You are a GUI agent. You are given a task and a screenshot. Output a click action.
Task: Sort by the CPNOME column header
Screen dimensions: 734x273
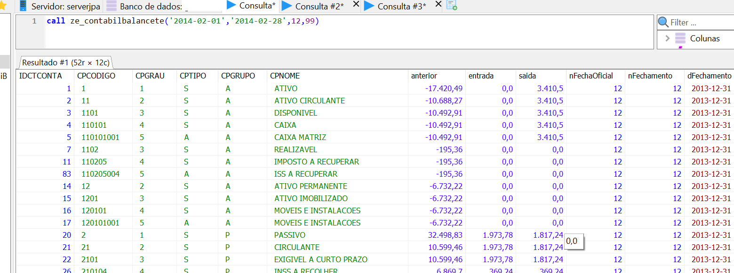(285, 76)
